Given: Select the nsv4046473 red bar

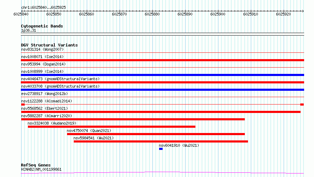Looking at the screenshot, I should coord(162,82).
